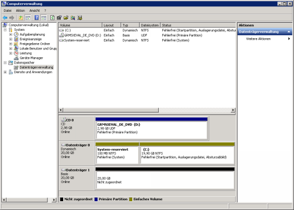
Task: Select Geräte-Manager in the tree
Action: [x=31, y=58]
